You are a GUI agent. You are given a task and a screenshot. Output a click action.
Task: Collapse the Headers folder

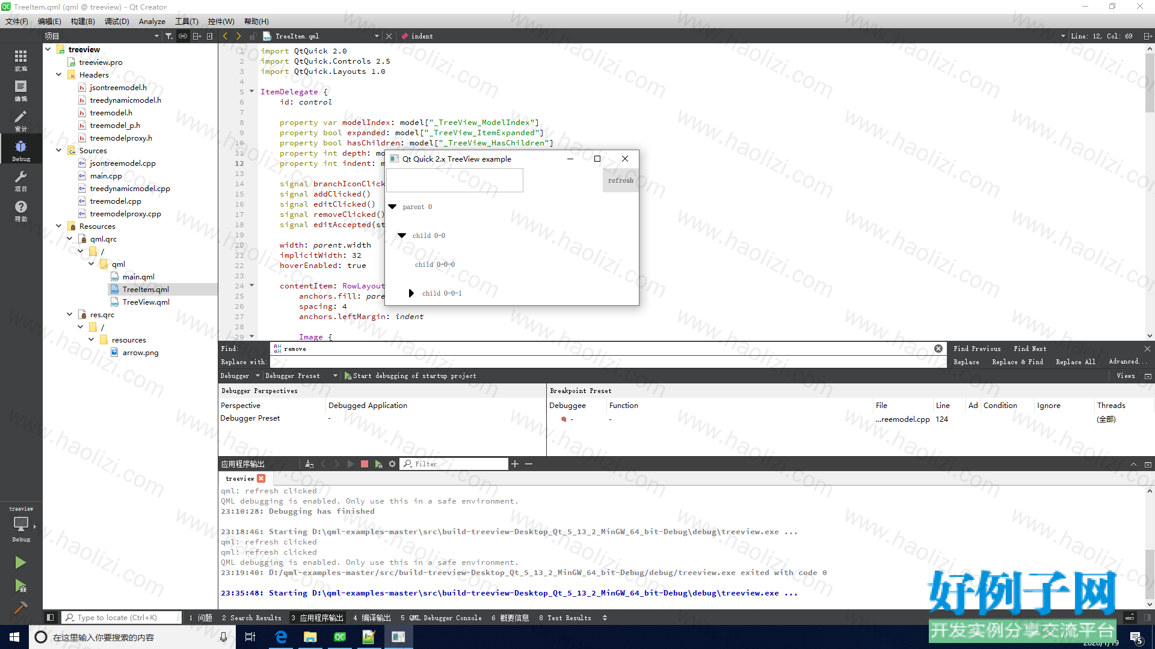coord(58,75)
